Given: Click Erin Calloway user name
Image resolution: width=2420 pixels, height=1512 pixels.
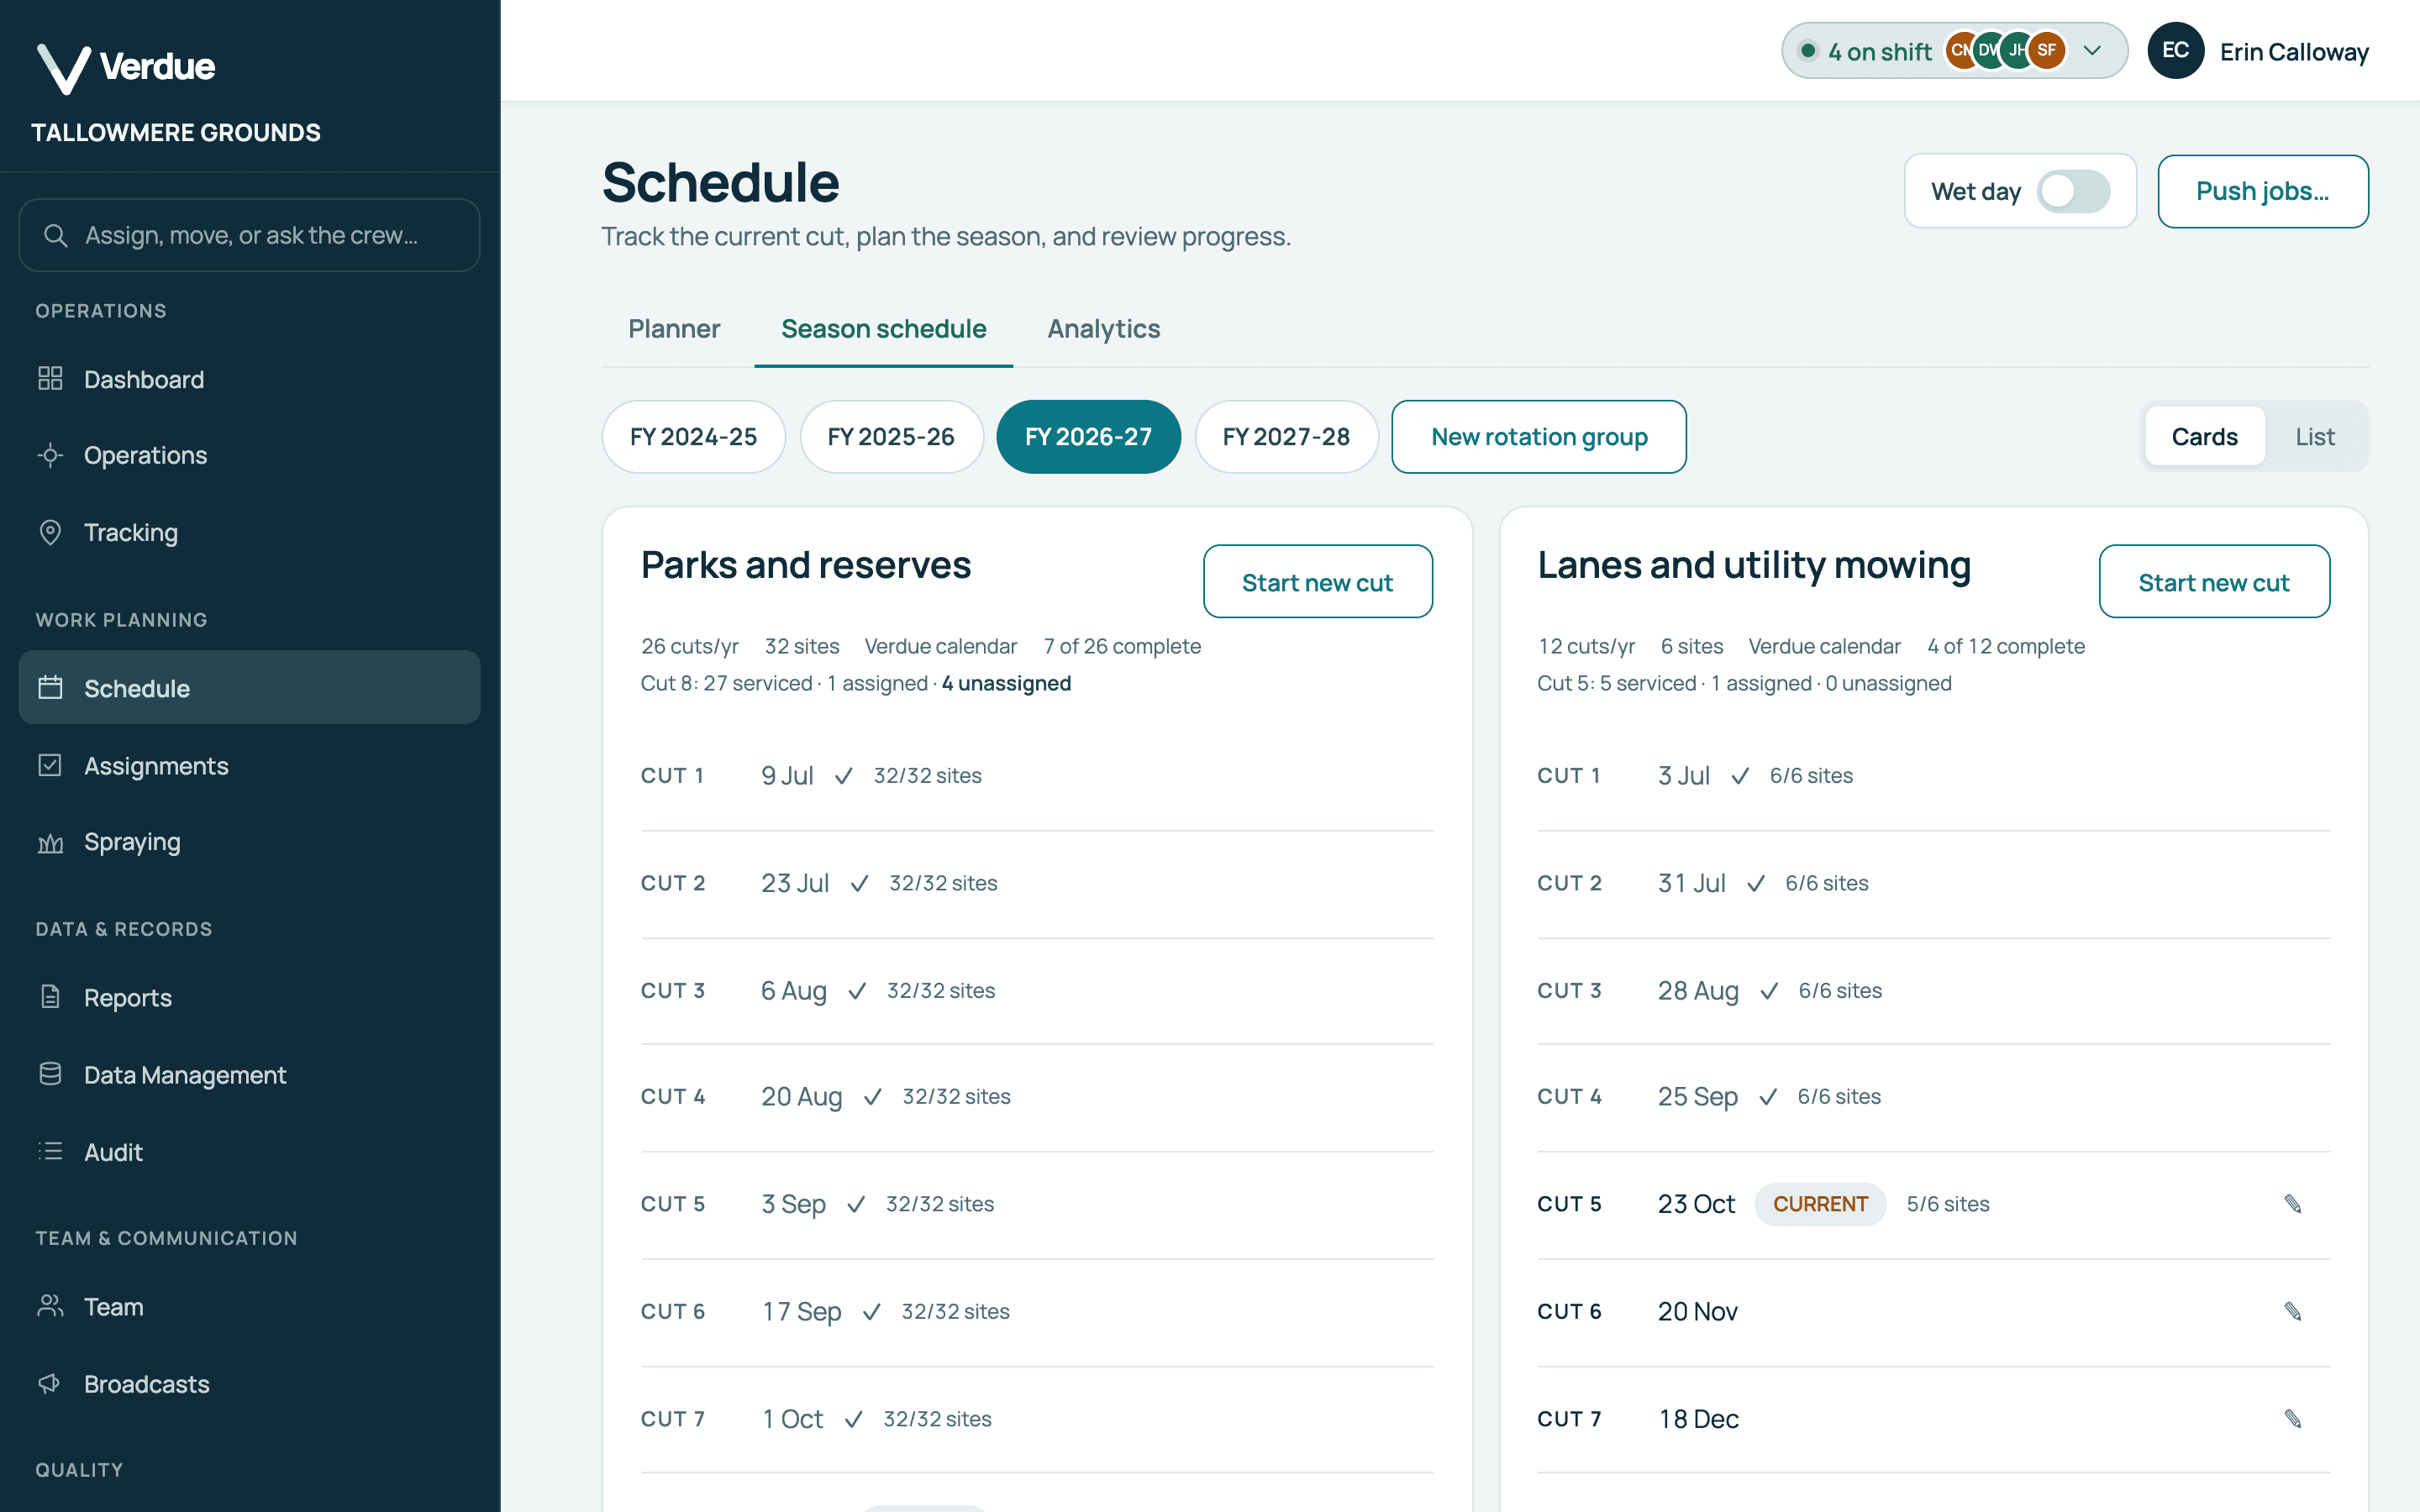Looking at the screenshot, I should click(2294, 52).
